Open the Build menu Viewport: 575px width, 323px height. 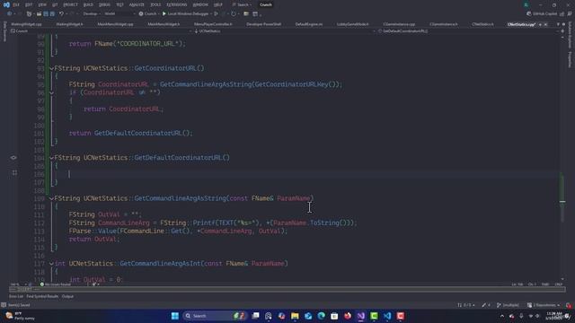88,4
